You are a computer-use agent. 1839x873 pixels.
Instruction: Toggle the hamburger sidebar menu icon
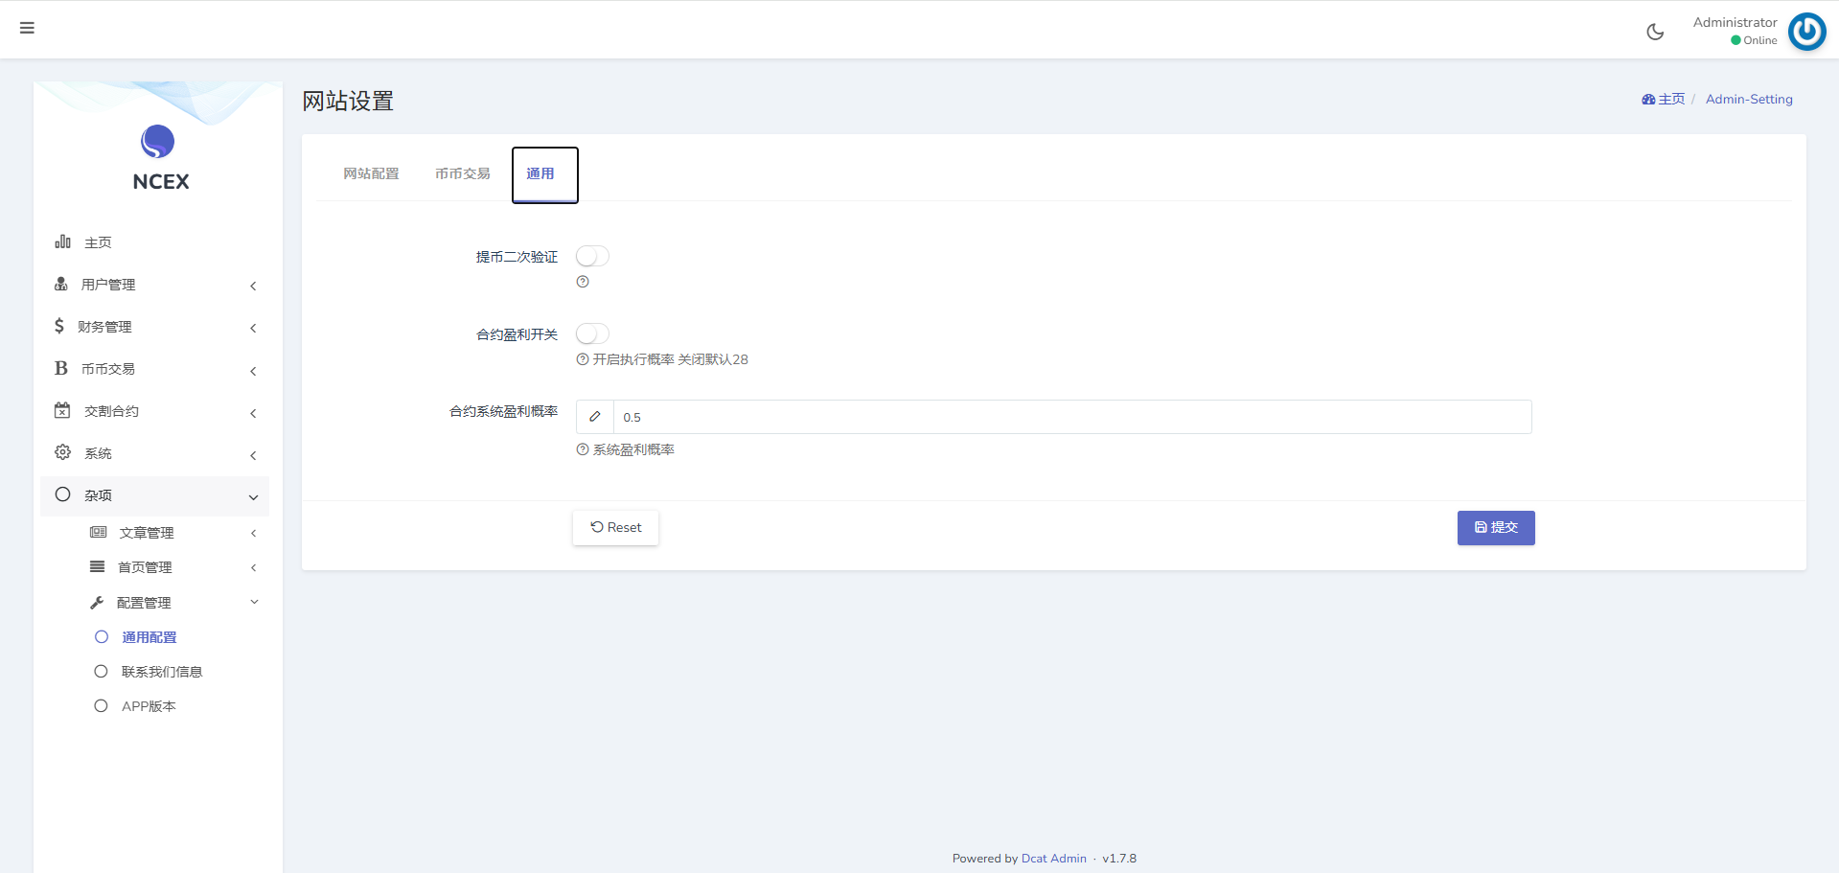coord(27,28)
